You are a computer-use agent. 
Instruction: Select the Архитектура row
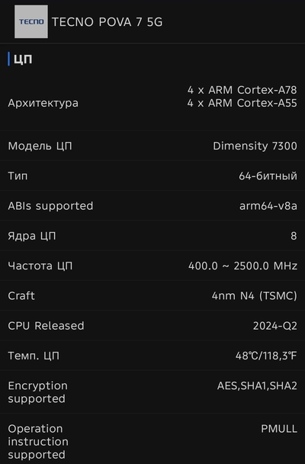(152, 103)
